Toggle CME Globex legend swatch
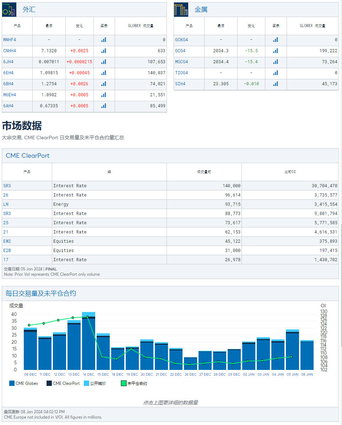The width and height of the screenshot is (342, 425). (x=12, y=383)
